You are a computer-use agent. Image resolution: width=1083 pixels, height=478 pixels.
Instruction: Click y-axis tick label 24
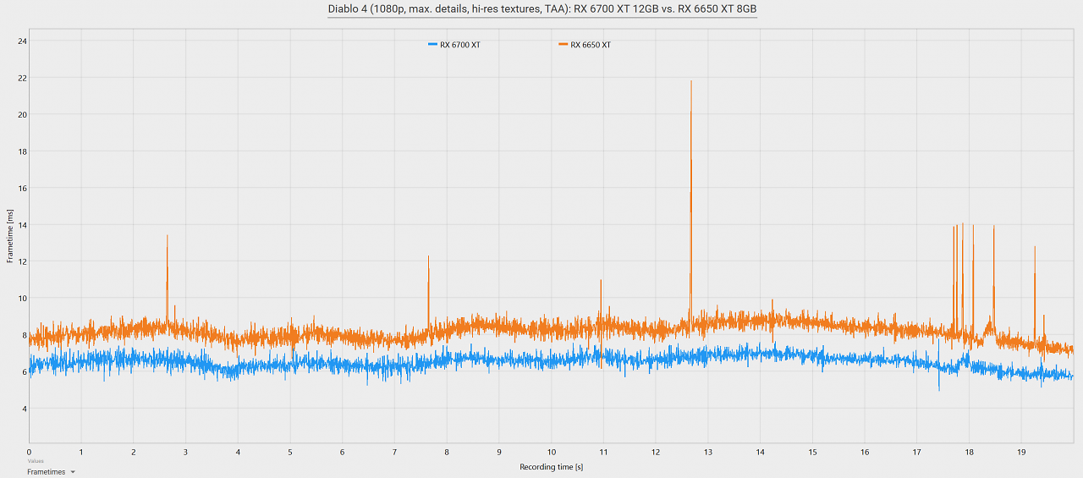tap(23, 41)
